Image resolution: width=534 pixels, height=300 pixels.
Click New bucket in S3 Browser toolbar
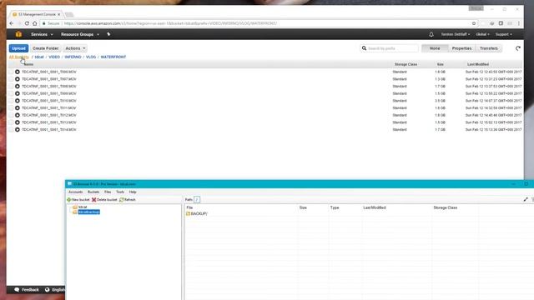(78, 200)
